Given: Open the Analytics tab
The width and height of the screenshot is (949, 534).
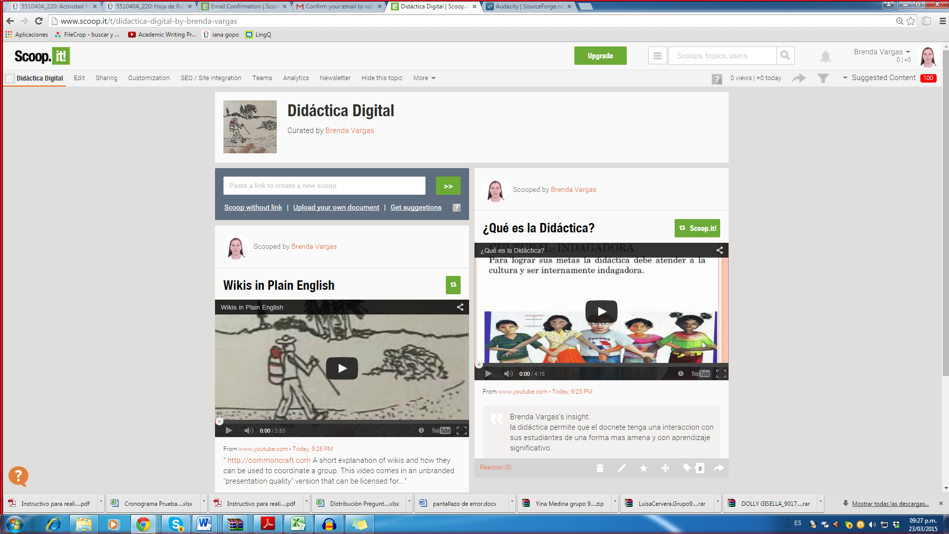Looking at the screenshot, I should coord(296,78).
